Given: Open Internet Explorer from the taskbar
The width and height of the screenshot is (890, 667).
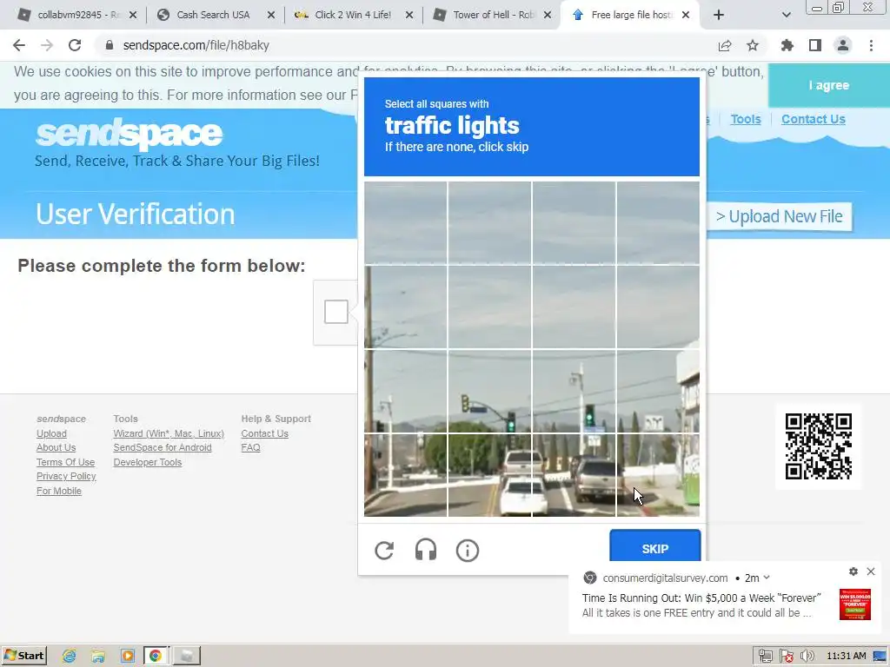Looking at the screenshot, I should click(70, 657).
